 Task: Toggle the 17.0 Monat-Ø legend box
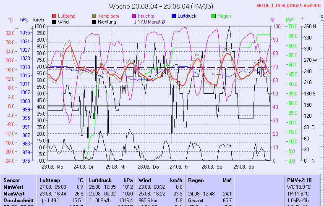click(x=134, y=22)
